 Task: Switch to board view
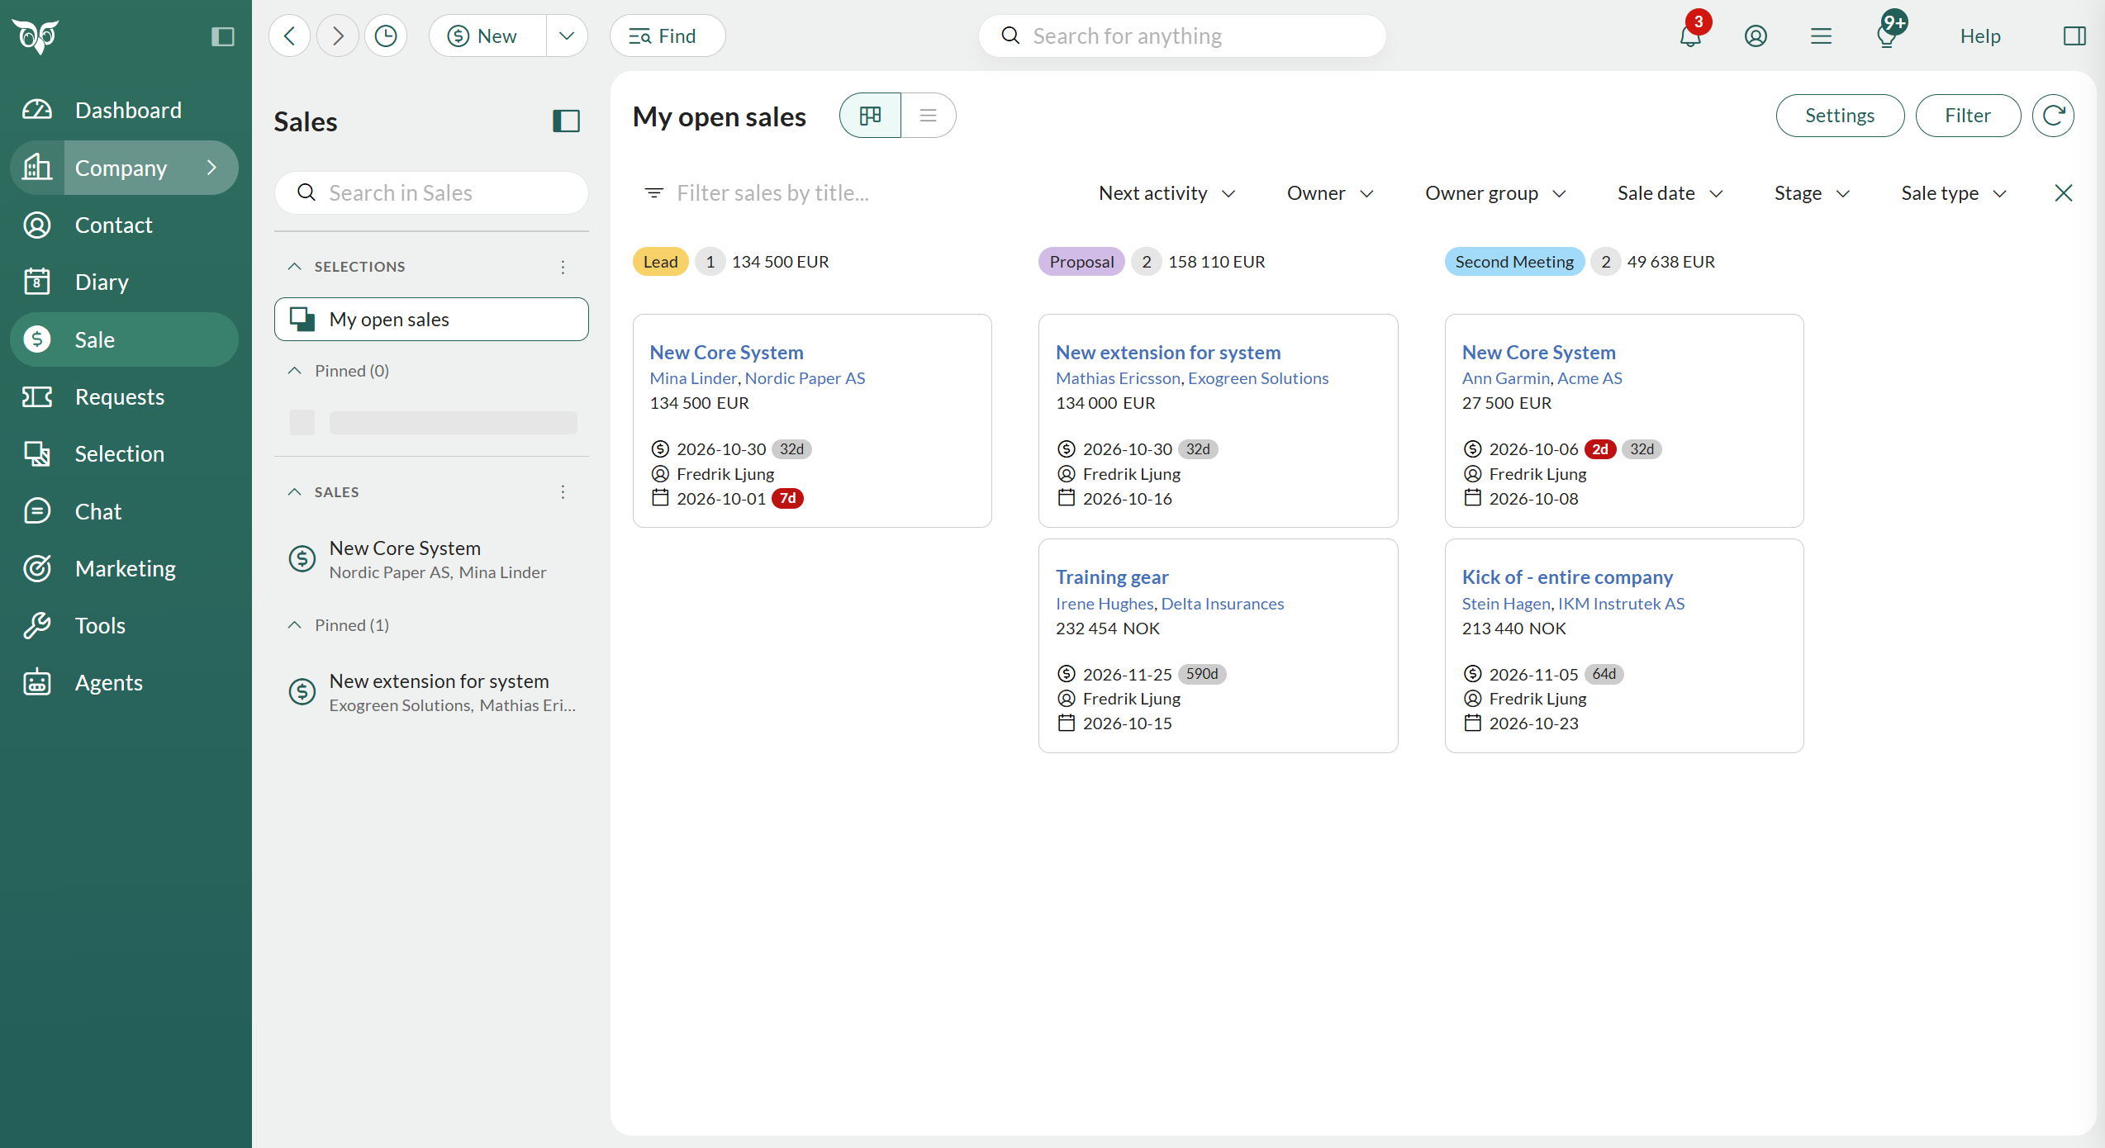pyautogui.click(x=870, y=116)
